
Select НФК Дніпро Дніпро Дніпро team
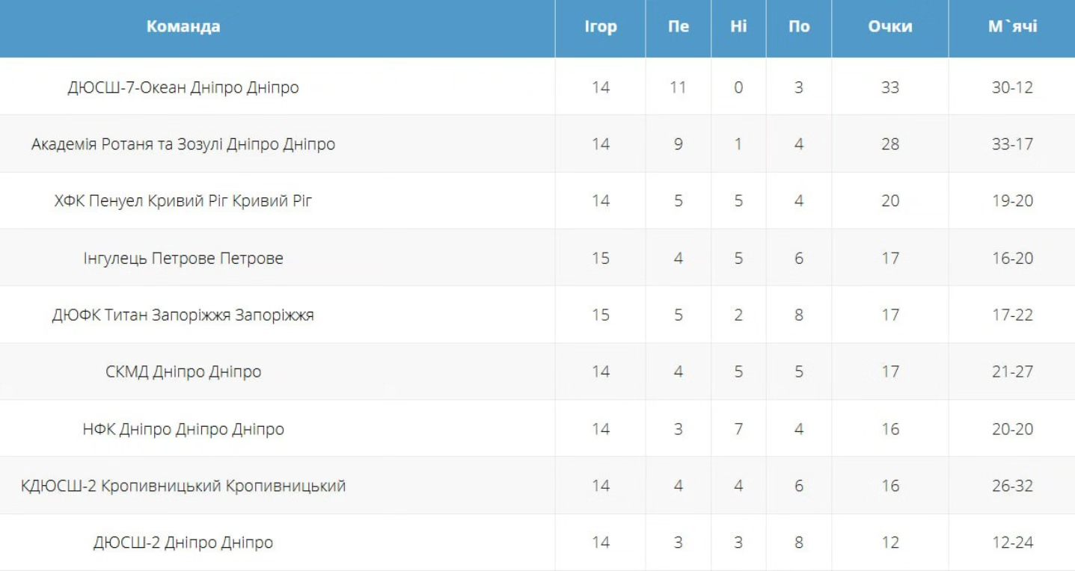click(x=183, y=429)
